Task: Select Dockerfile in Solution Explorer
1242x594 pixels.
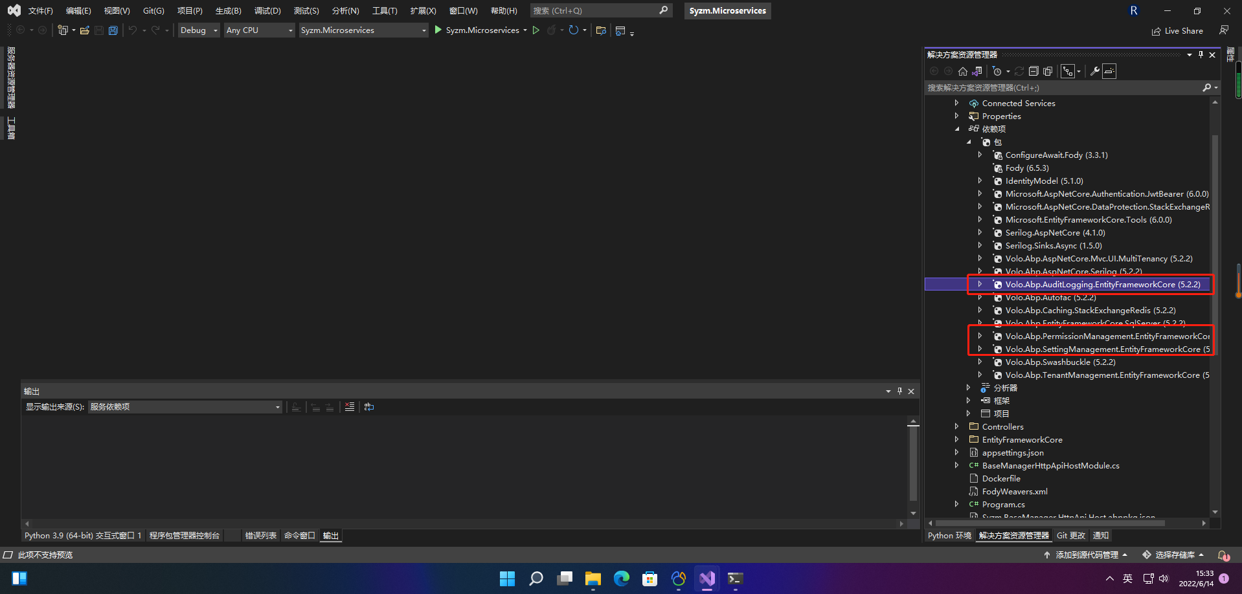Action: click(x=1001, y=478)
